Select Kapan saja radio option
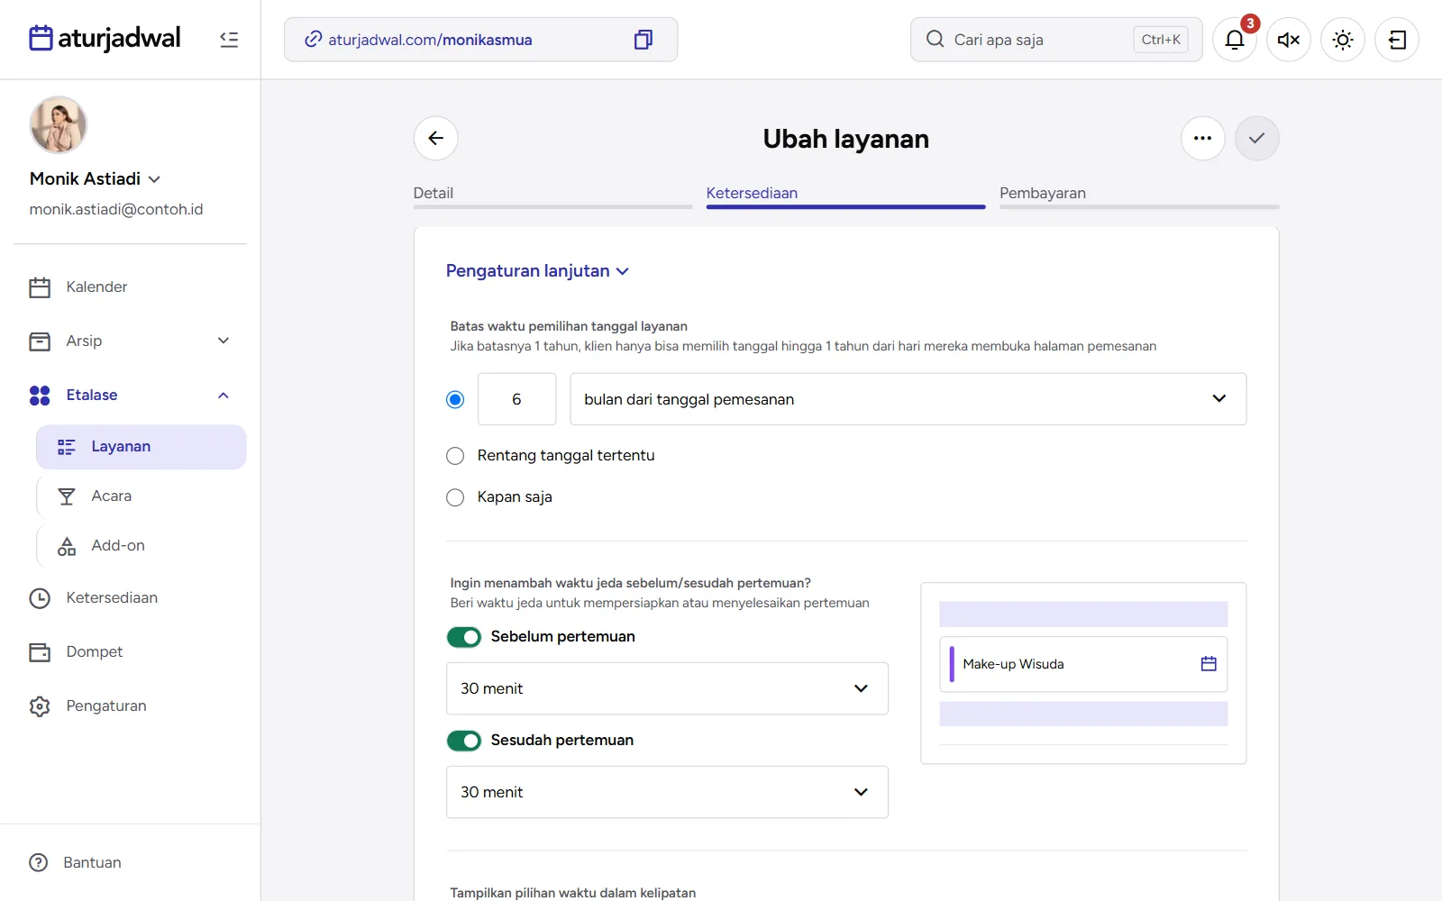Screen dimensions: 1442x901 point(455,497)
